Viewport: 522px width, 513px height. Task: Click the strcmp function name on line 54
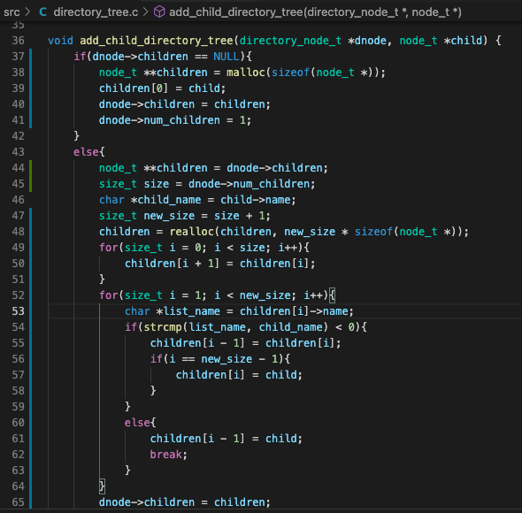pos(163,327)
